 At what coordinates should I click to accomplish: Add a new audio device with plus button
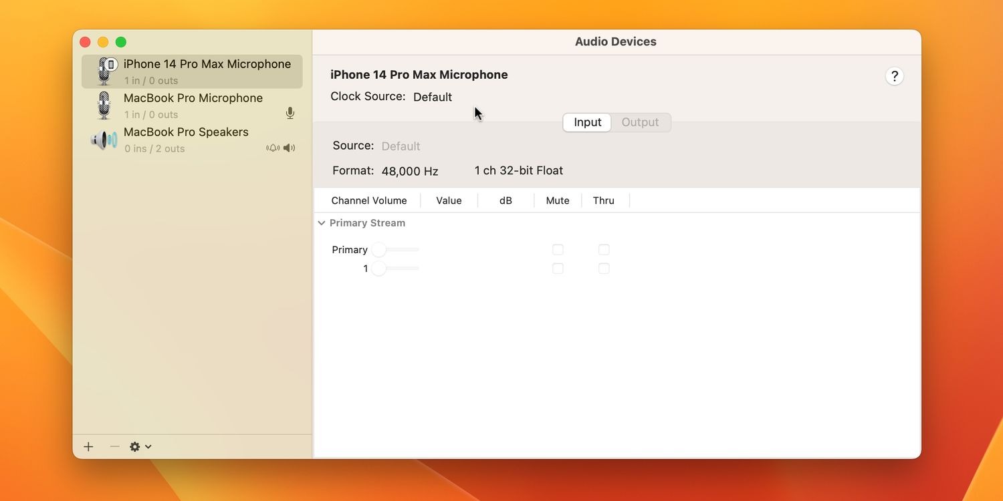88,447
